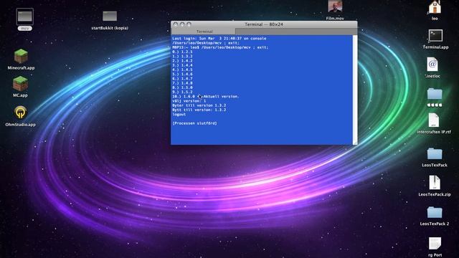Open the LeosTexPack folder

[x=435, y=154]
